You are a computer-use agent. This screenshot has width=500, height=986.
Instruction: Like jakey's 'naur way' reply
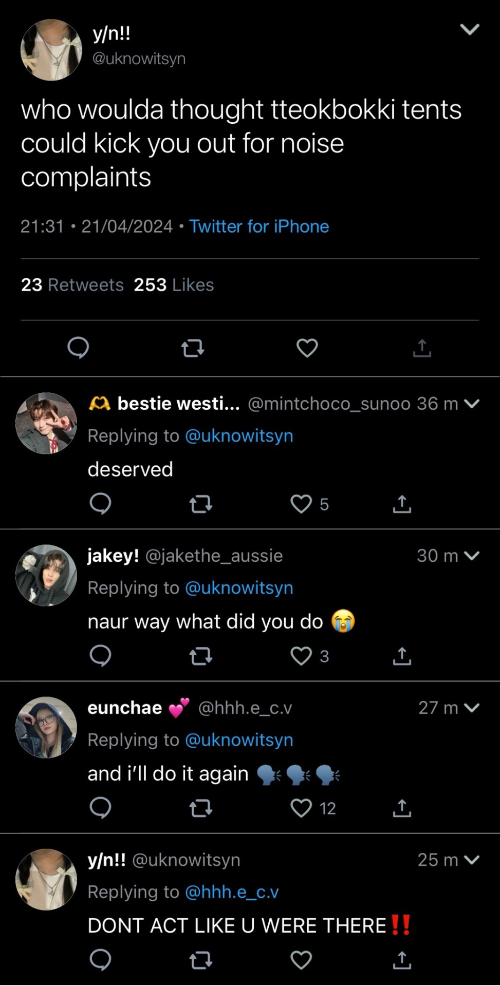click(x=302, y=656)
